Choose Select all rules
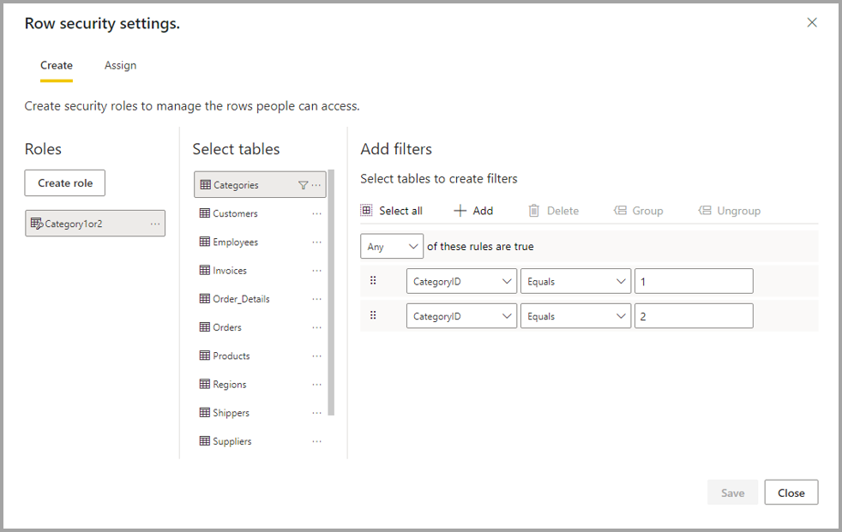 (392, 211)
